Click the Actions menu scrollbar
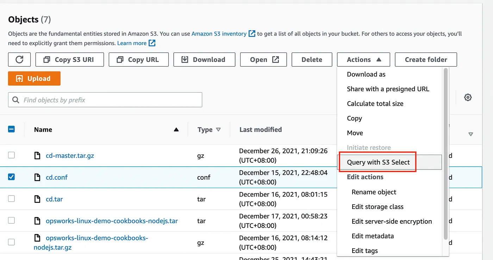This screenshot has width=493, height=260. coord(445,154)
